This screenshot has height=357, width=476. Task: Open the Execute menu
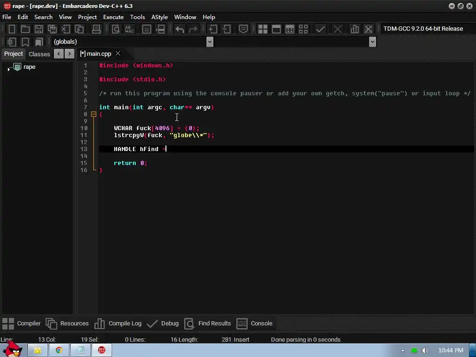click(x=113, y=17)
